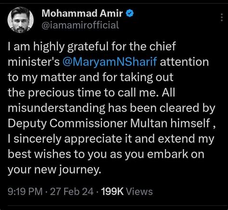Click the 27 Feb 24 date

[x=72, y=192]
